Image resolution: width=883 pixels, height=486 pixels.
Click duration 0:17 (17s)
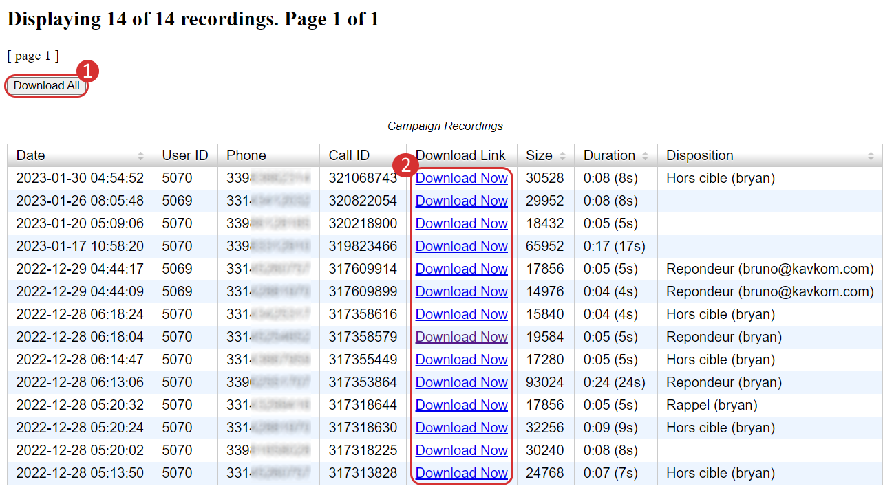pyautogui.click(x=615, y=246)
